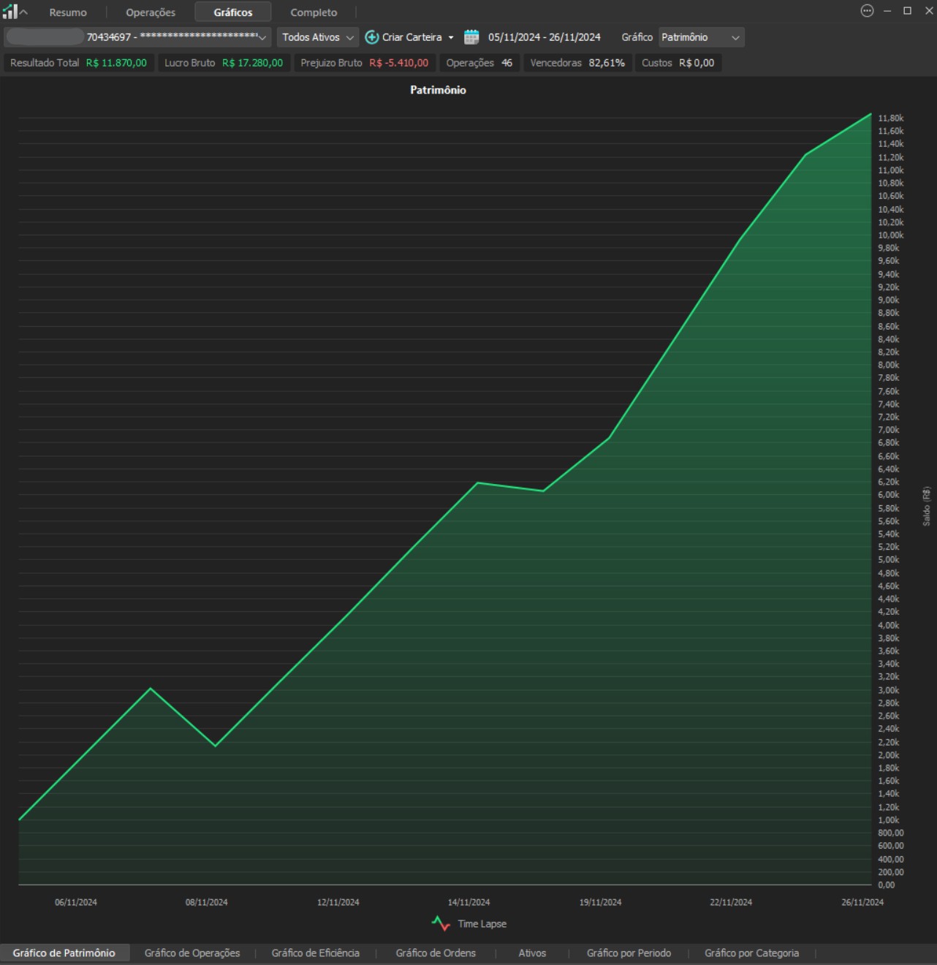Click the calendar date range icon
Viewport: 937px width, 965px height.
coord(471,37)
